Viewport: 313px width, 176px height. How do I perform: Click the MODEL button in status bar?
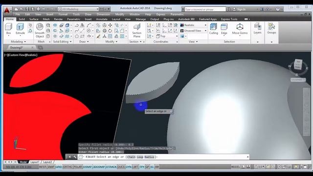pos(235,167)
